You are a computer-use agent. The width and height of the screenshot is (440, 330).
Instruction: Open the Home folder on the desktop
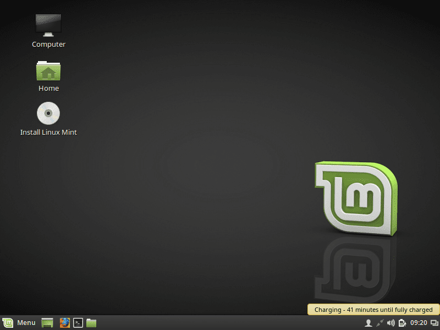48,70
